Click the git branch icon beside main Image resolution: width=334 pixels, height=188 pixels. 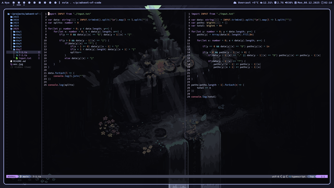[21, 177]
